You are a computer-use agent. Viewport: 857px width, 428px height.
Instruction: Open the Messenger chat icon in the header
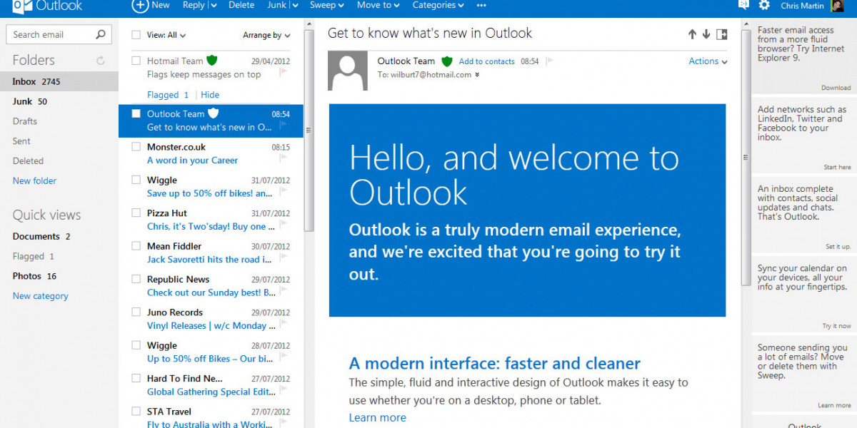click(x=743, y=5)
